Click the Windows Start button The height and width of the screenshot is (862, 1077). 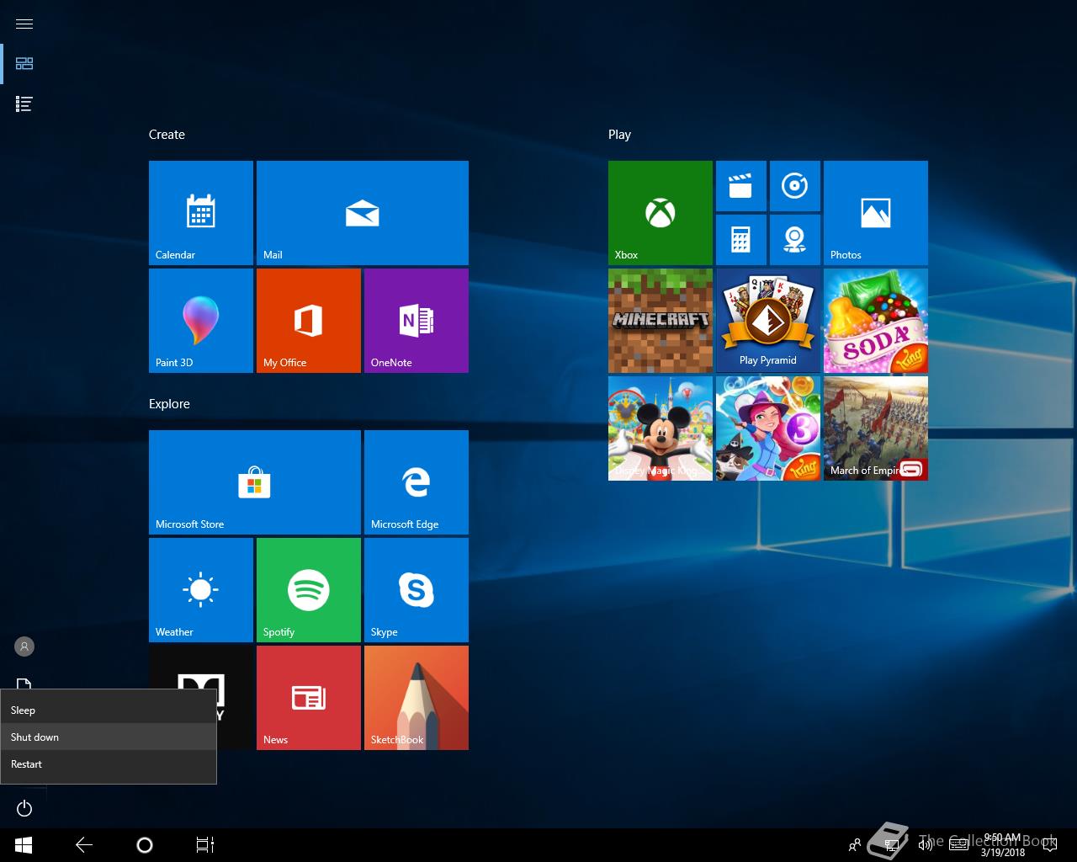coord(24,845)
